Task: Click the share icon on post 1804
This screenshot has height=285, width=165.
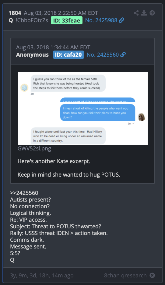Action: pyautogui.click(x=136, y=13)
